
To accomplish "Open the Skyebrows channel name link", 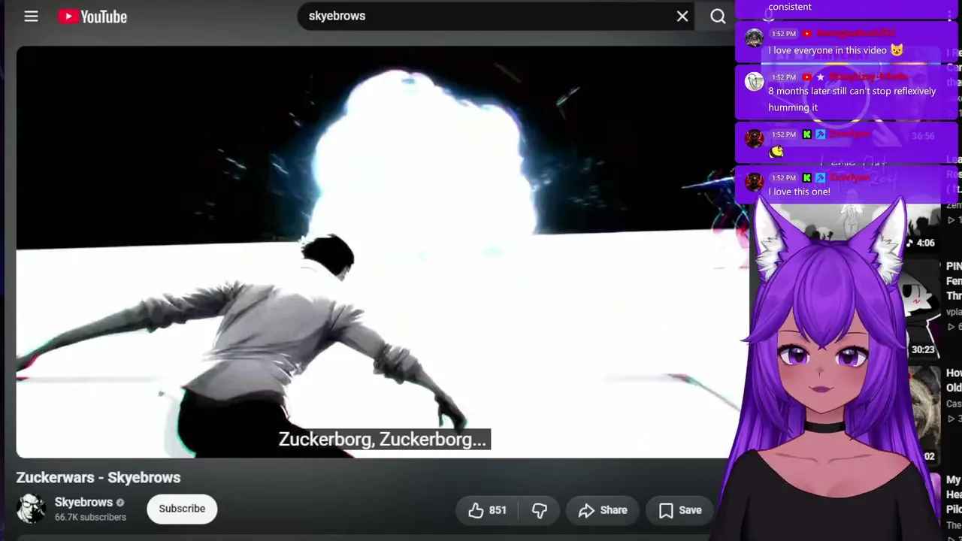I will 83,502.
